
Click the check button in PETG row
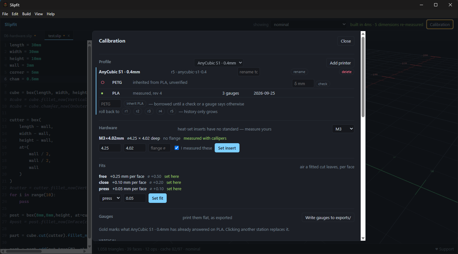pos(323,84)
